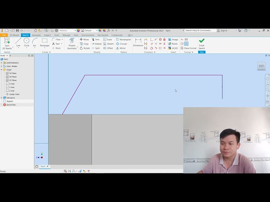The width and height of the screenshot is (270, 202).
Task: Insert ACAD file
Action: (173, 48)
